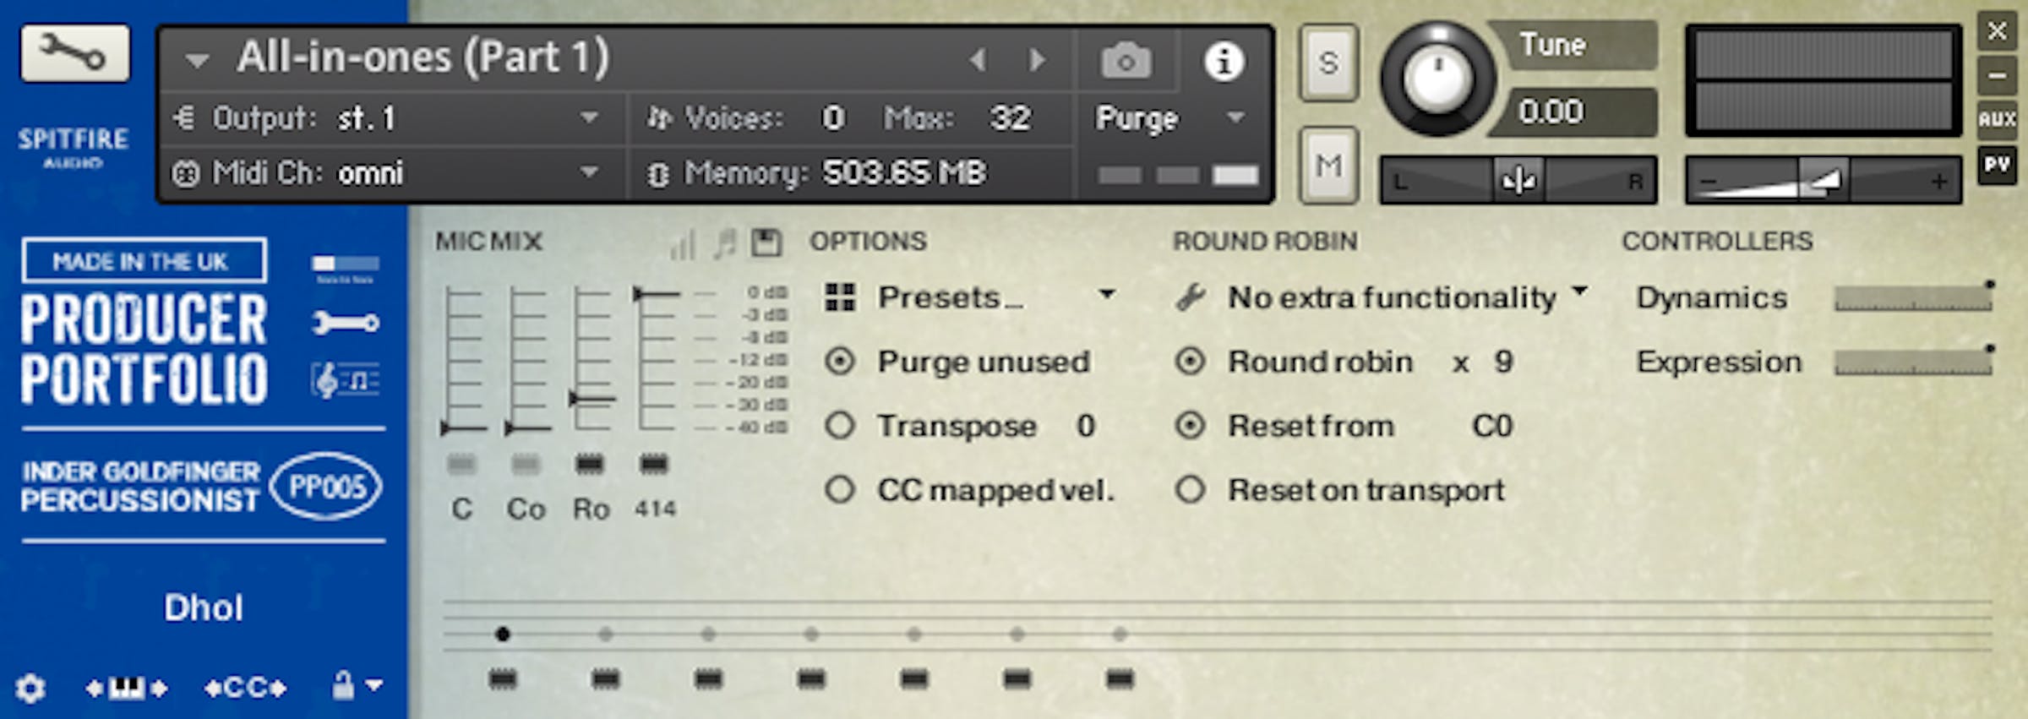This screenshot has width=2028, height=719.
Task: Click the Round robin count 9
Action: click(x=1503, y=362)
